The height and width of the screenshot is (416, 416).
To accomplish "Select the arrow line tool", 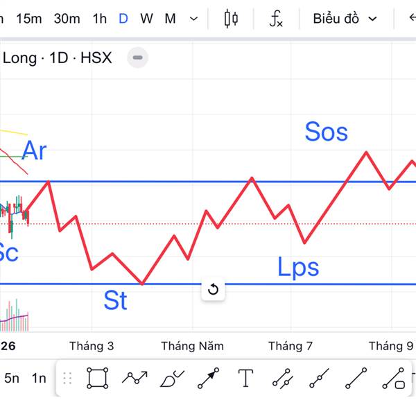I will tap(208, 378).
